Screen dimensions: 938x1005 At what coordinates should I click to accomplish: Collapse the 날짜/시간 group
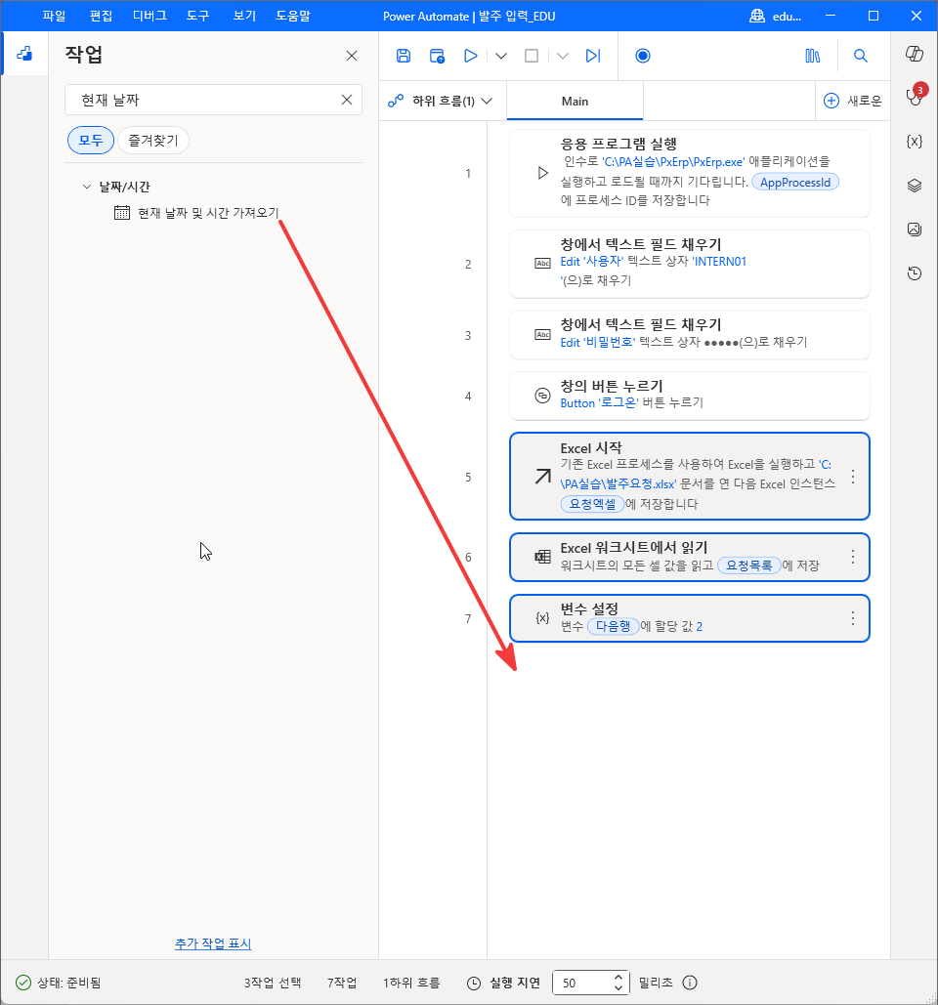87,187
